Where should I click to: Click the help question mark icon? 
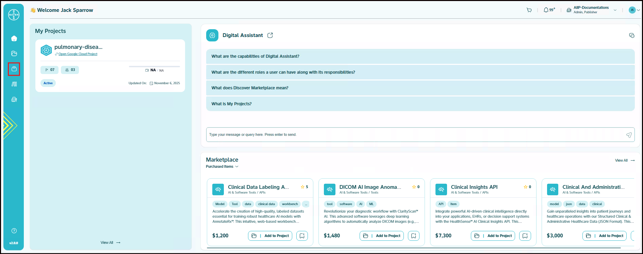click(x=14, y=231)
